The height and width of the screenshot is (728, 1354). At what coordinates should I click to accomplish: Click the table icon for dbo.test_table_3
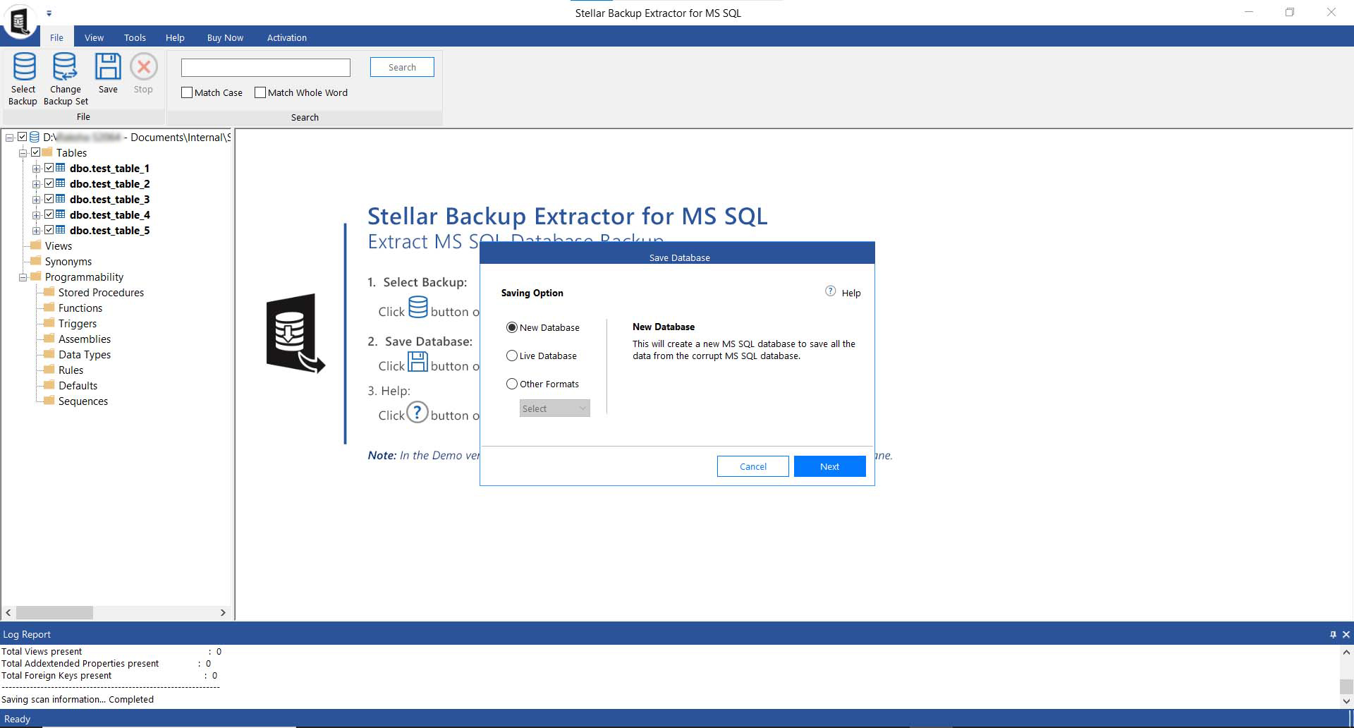[61, 199]
